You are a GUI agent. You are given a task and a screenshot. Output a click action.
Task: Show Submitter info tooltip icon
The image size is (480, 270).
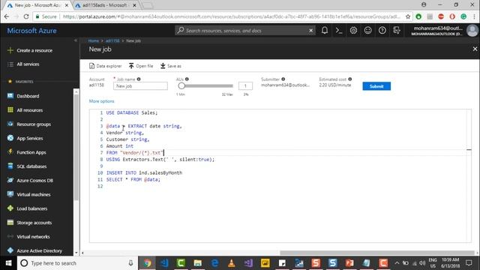(283, 79)
